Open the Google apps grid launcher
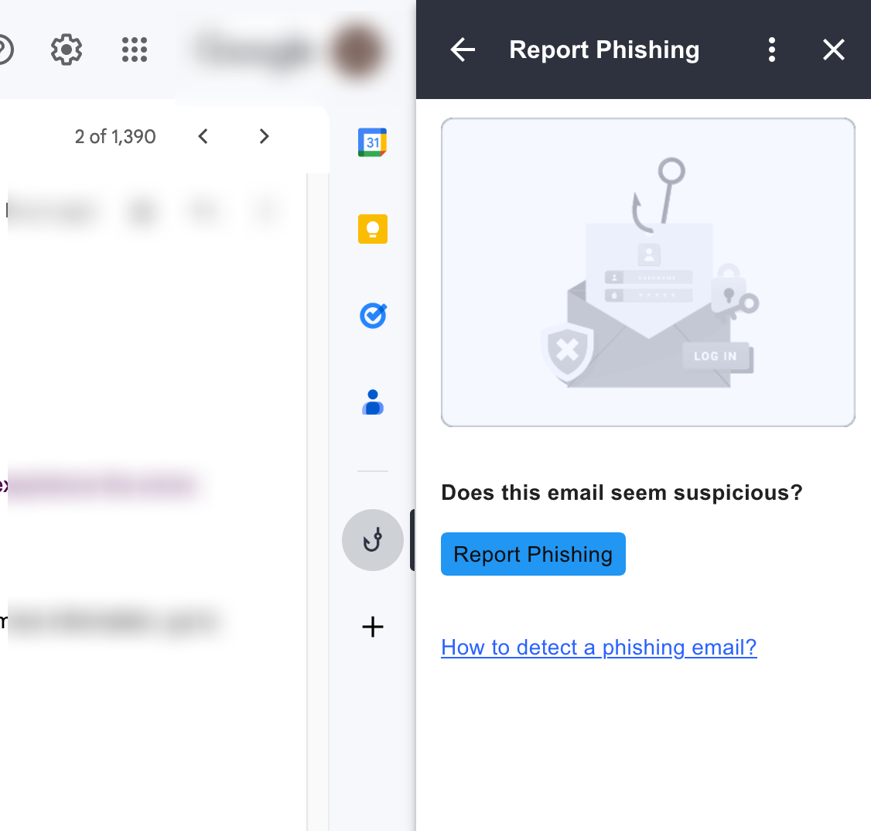This screenshot has height=831, width=871. tap(134, 49)
